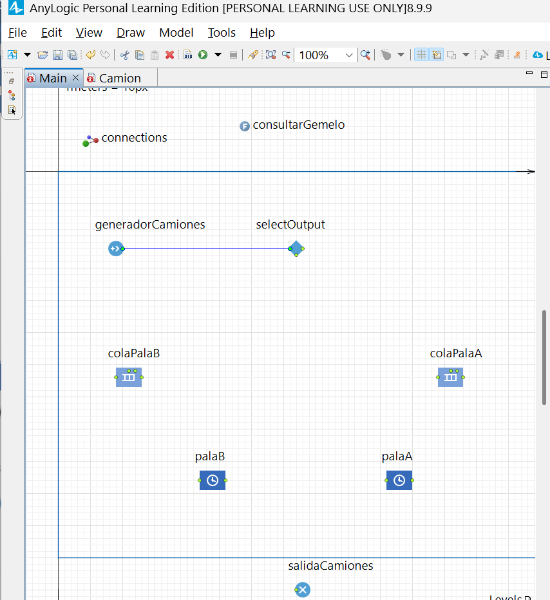
Task: Select the colaPalaB queue block
Action: pos(129,377)
